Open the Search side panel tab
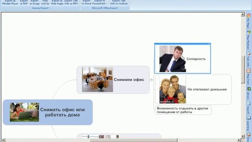 coord(248,108)
